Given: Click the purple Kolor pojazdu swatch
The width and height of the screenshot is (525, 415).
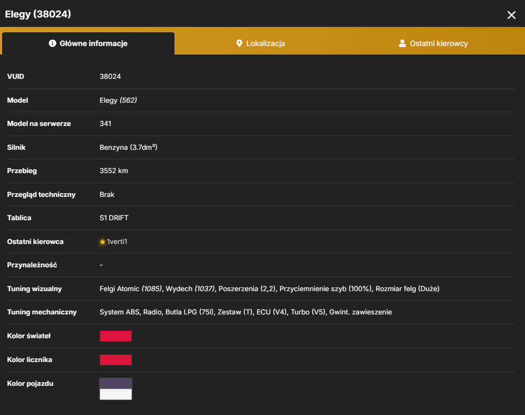Looking at the screenshot, I should coord(116,383).
